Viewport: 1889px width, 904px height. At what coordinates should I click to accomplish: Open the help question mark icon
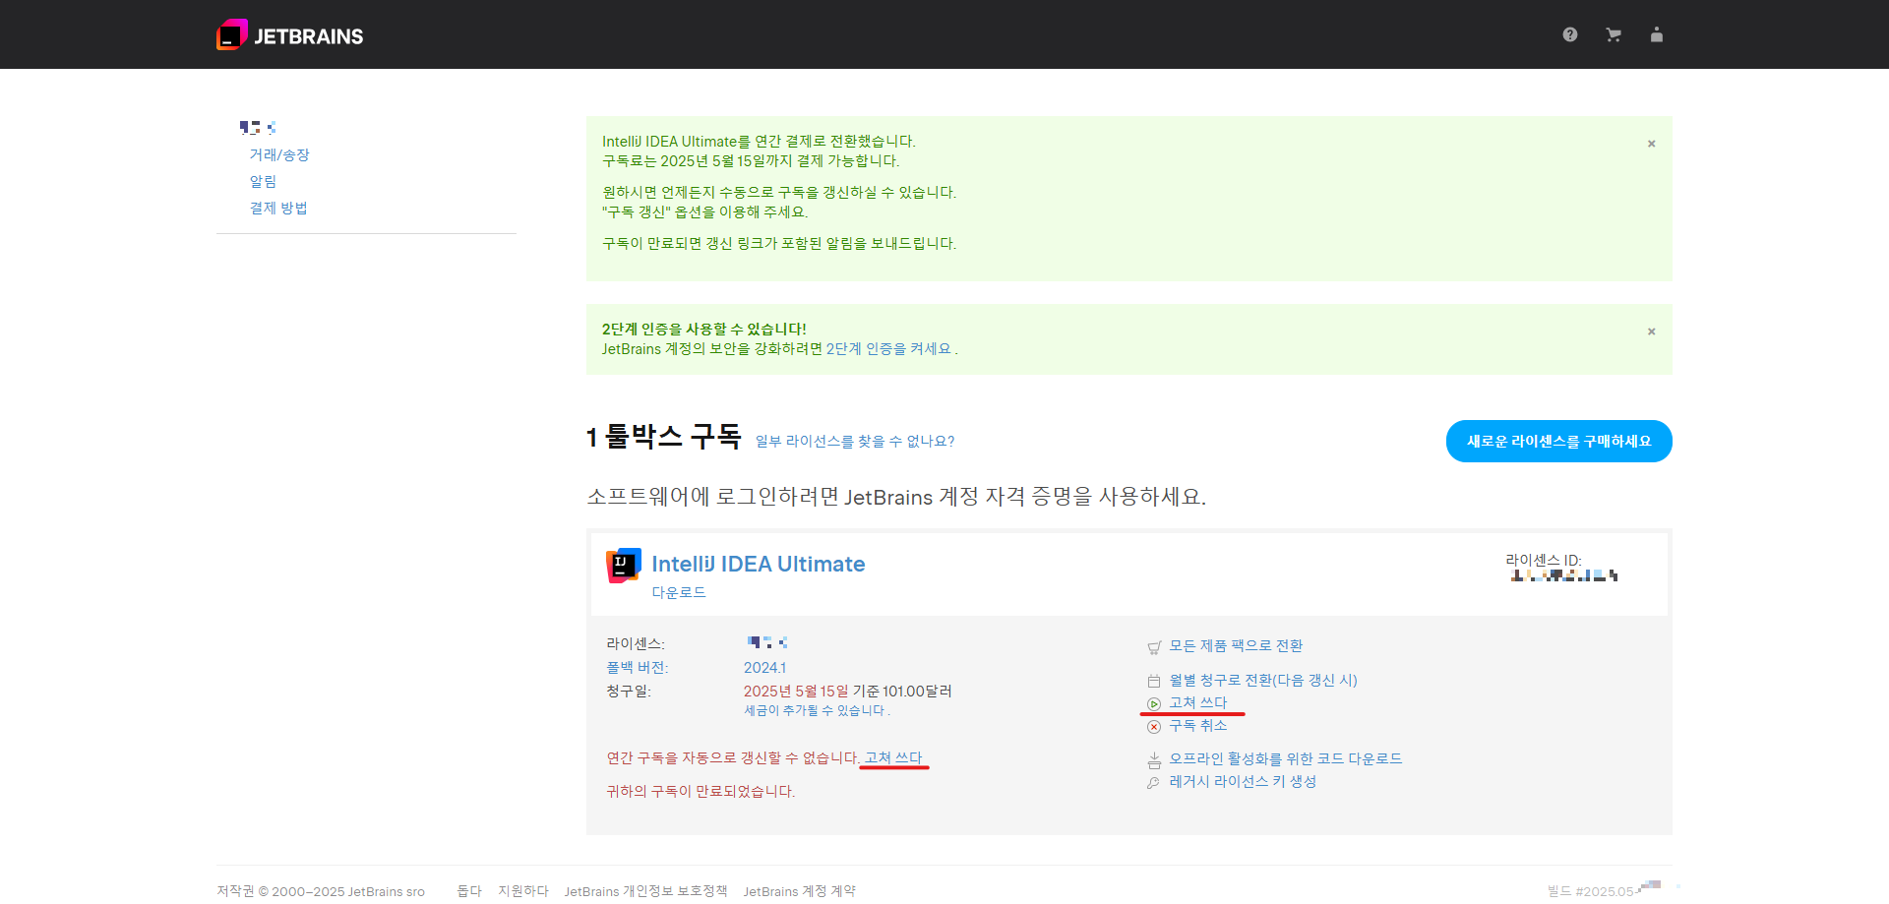pyautogui.click(x=1570, y=34)
